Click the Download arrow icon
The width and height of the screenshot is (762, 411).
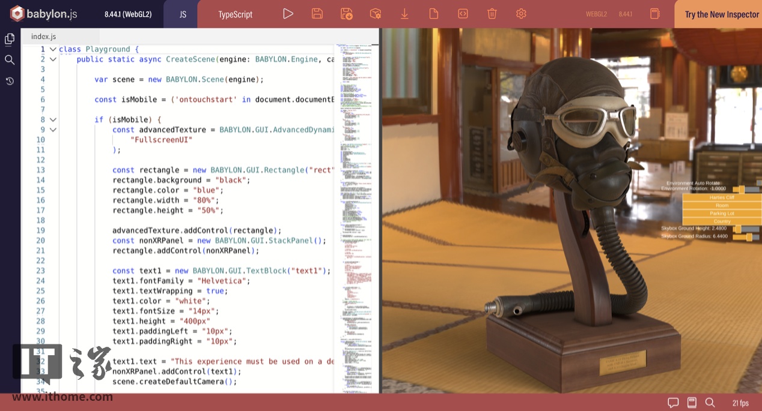[x=404, y=14]
